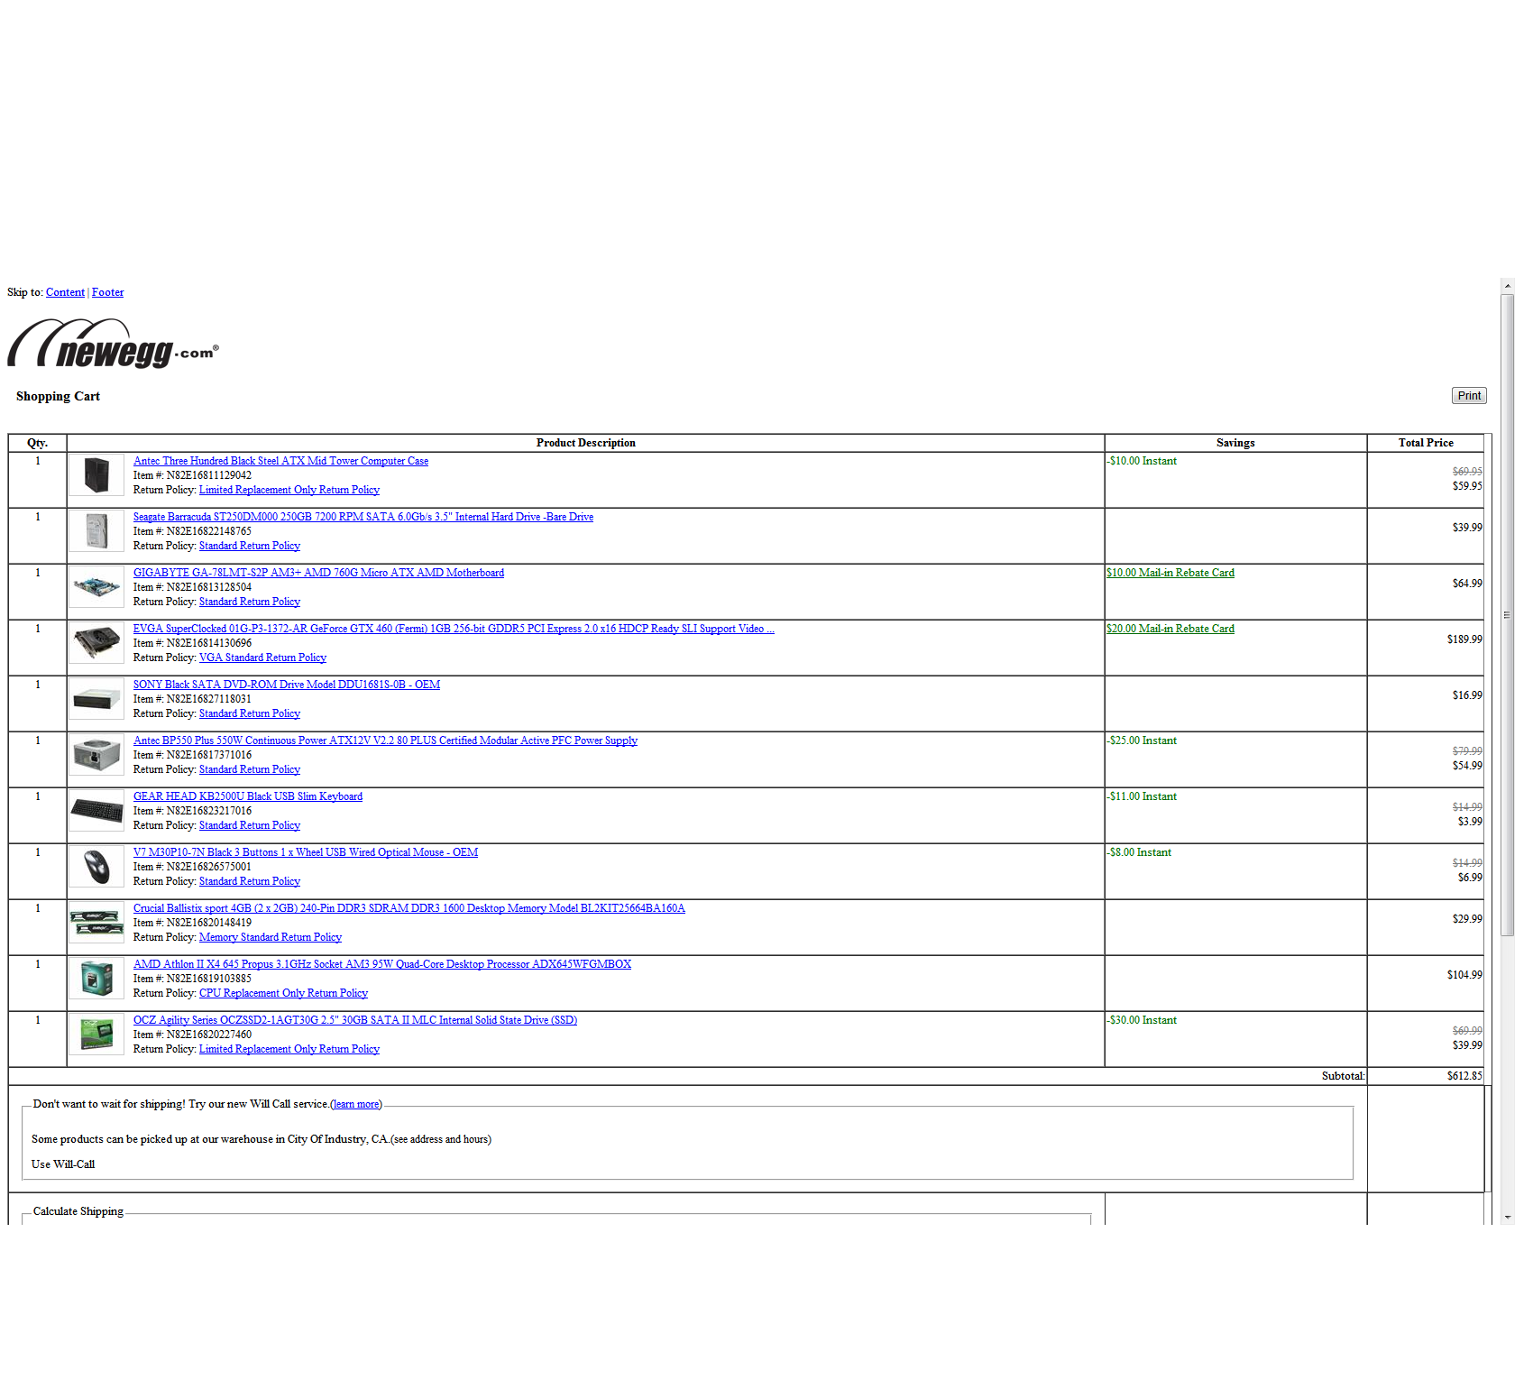
Task: Select the -$11.00 Instant savings text
Action: click(x=1143, y=796)
